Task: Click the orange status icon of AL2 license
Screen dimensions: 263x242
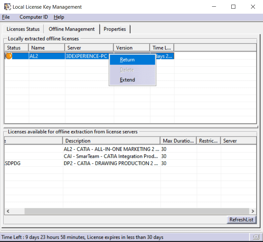Action: (9, 56)
